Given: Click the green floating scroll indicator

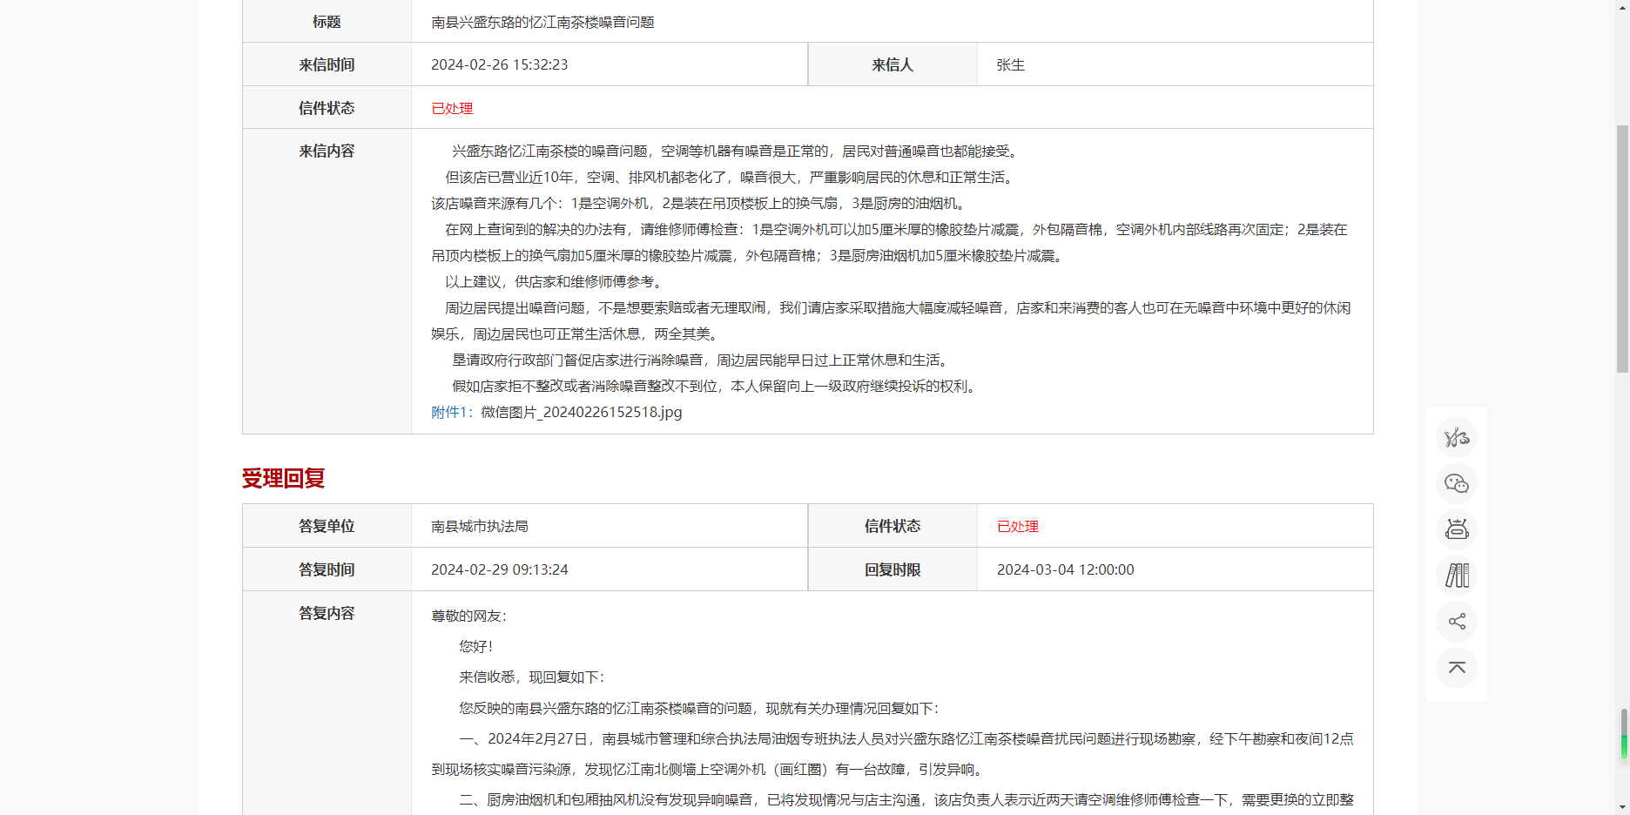Looking at the screenshot, I should point(1624,746).
